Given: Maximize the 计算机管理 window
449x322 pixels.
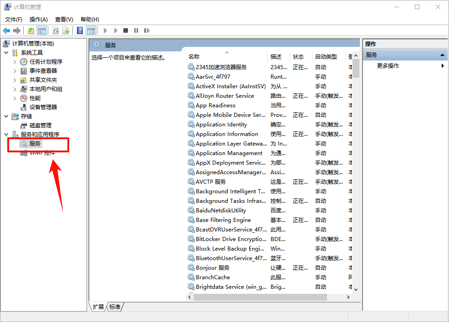Looking at the screenshot, I should 417,7.
